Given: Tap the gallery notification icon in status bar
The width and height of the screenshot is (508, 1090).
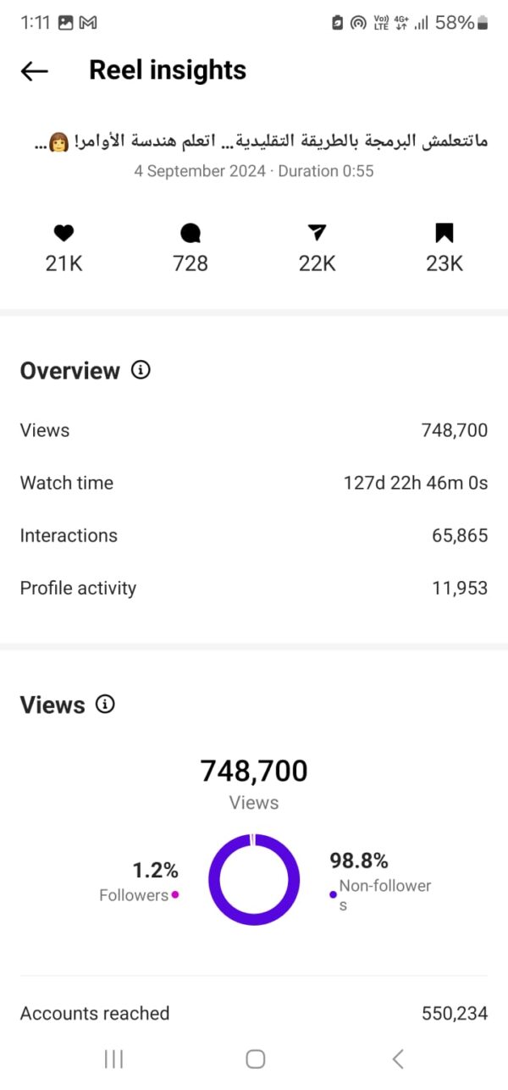Looking at the screenshot, I should (x=65, y=23).
